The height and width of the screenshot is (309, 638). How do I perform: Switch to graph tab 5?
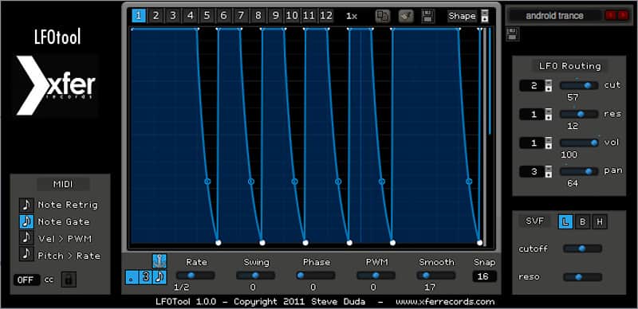207,16
